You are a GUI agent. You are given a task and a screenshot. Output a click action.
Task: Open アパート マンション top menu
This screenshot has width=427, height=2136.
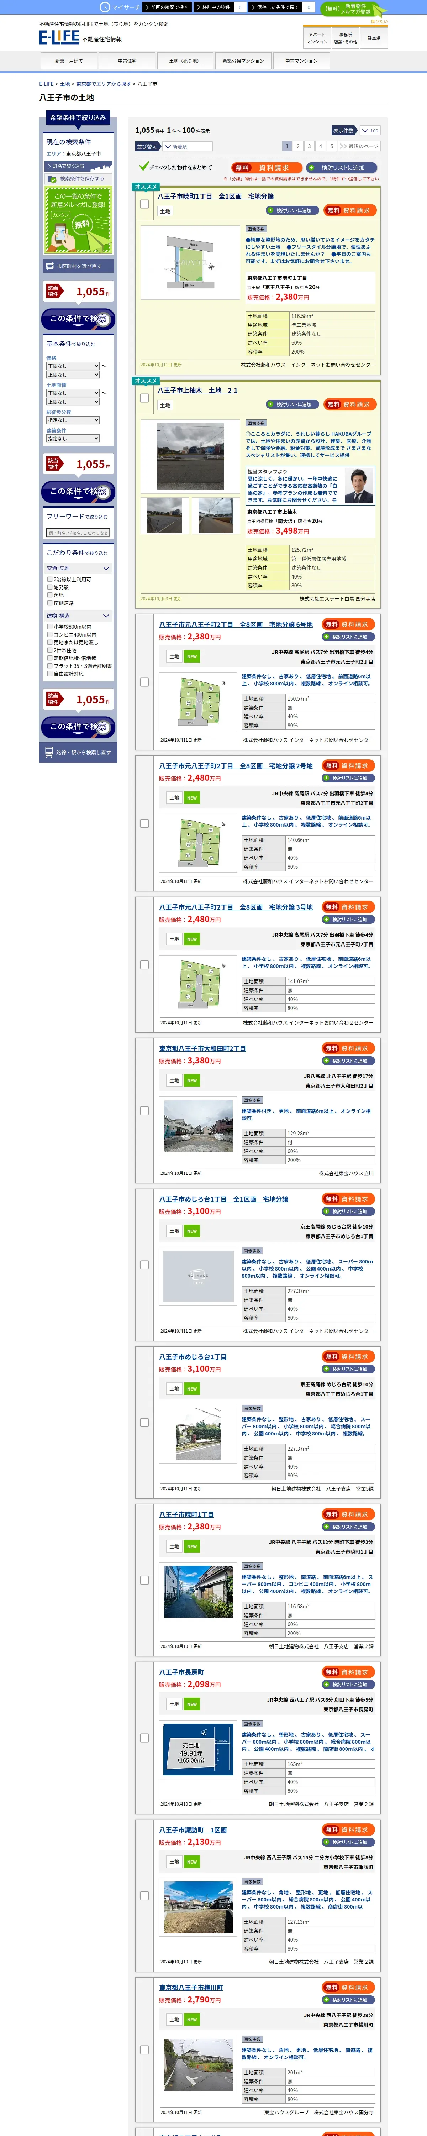point(317,38)
